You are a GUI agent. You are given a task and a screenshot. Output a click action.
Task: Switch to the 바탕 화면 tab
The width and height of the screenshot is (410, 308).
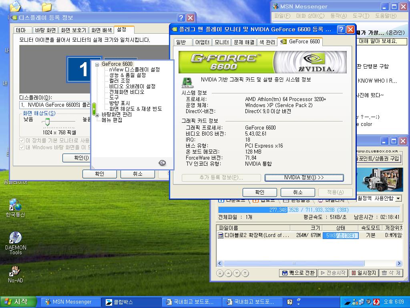[45, 30]
